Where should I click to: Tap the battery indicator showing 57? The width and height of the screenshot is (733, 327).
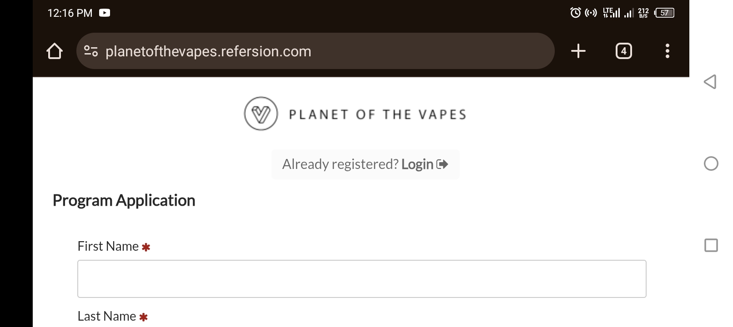[664, 13]
